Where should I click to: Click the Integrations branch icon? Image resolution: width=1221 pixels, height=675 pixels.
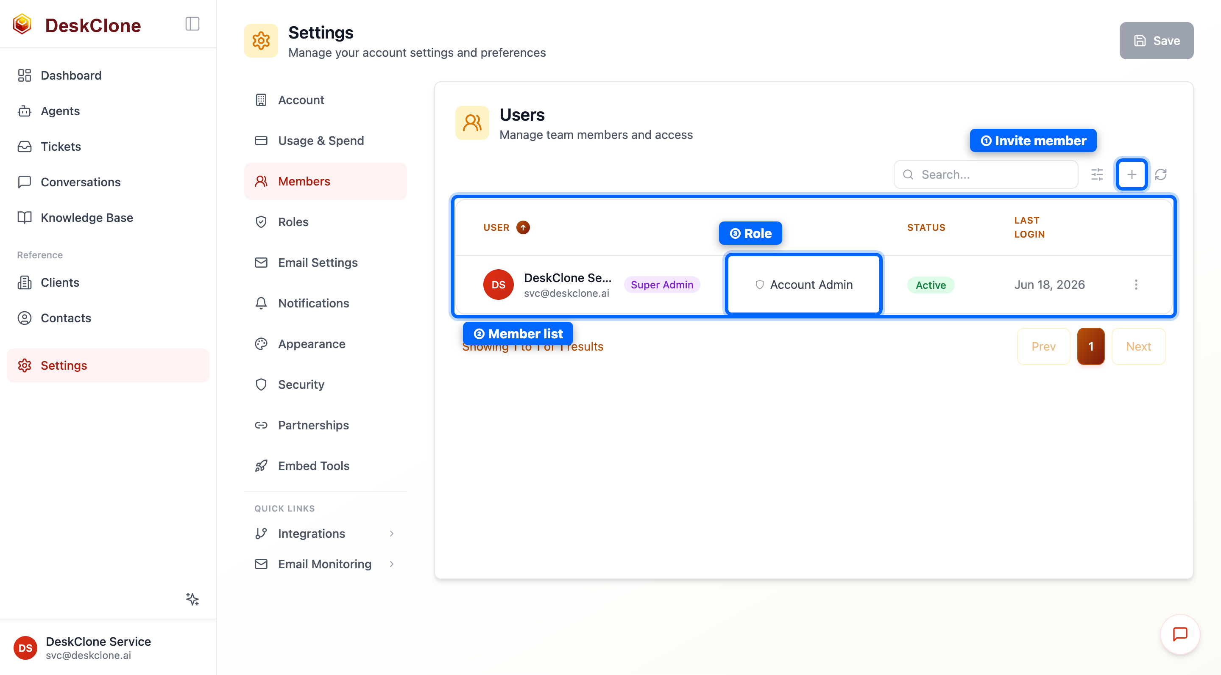click(x=261, y=534)
